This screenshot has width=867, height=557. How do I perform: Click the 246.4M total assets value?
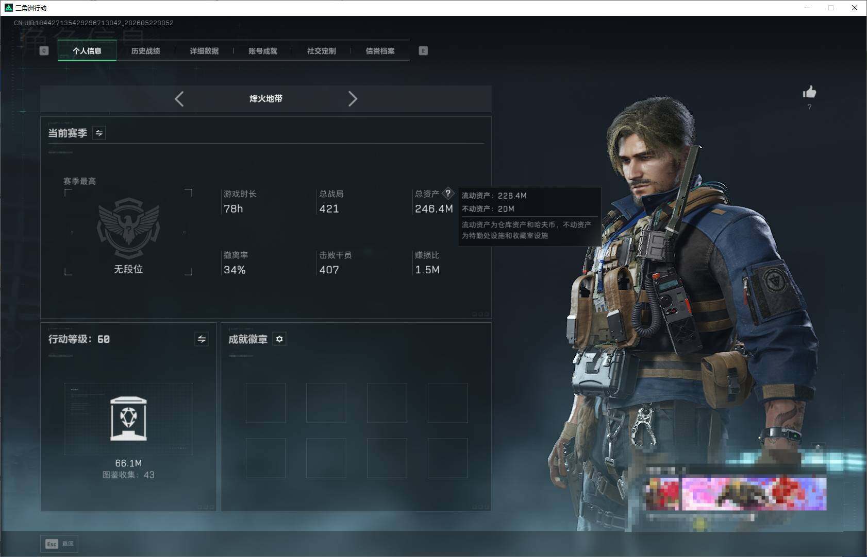[434, 209]
